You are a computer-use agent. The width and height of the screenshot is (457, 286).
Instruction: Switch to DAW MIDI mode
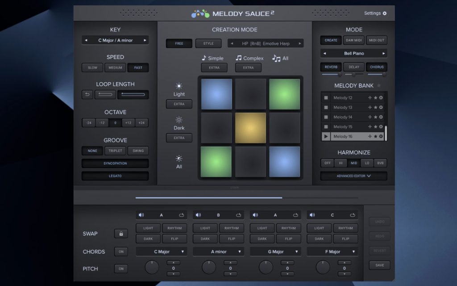point(354,40)
